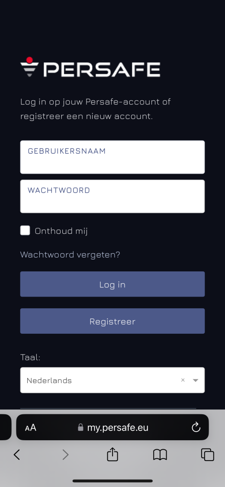Expand the Taal dropdown arrow

tap(196, 380)
